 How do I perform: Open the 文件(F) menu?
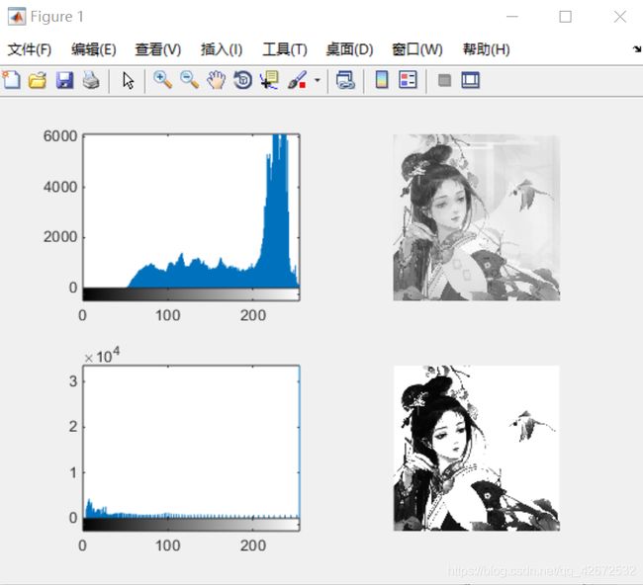tap(29, 49)
